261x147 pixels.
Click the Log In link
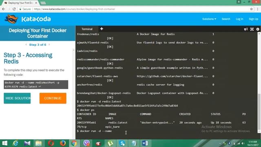[239, 19]
